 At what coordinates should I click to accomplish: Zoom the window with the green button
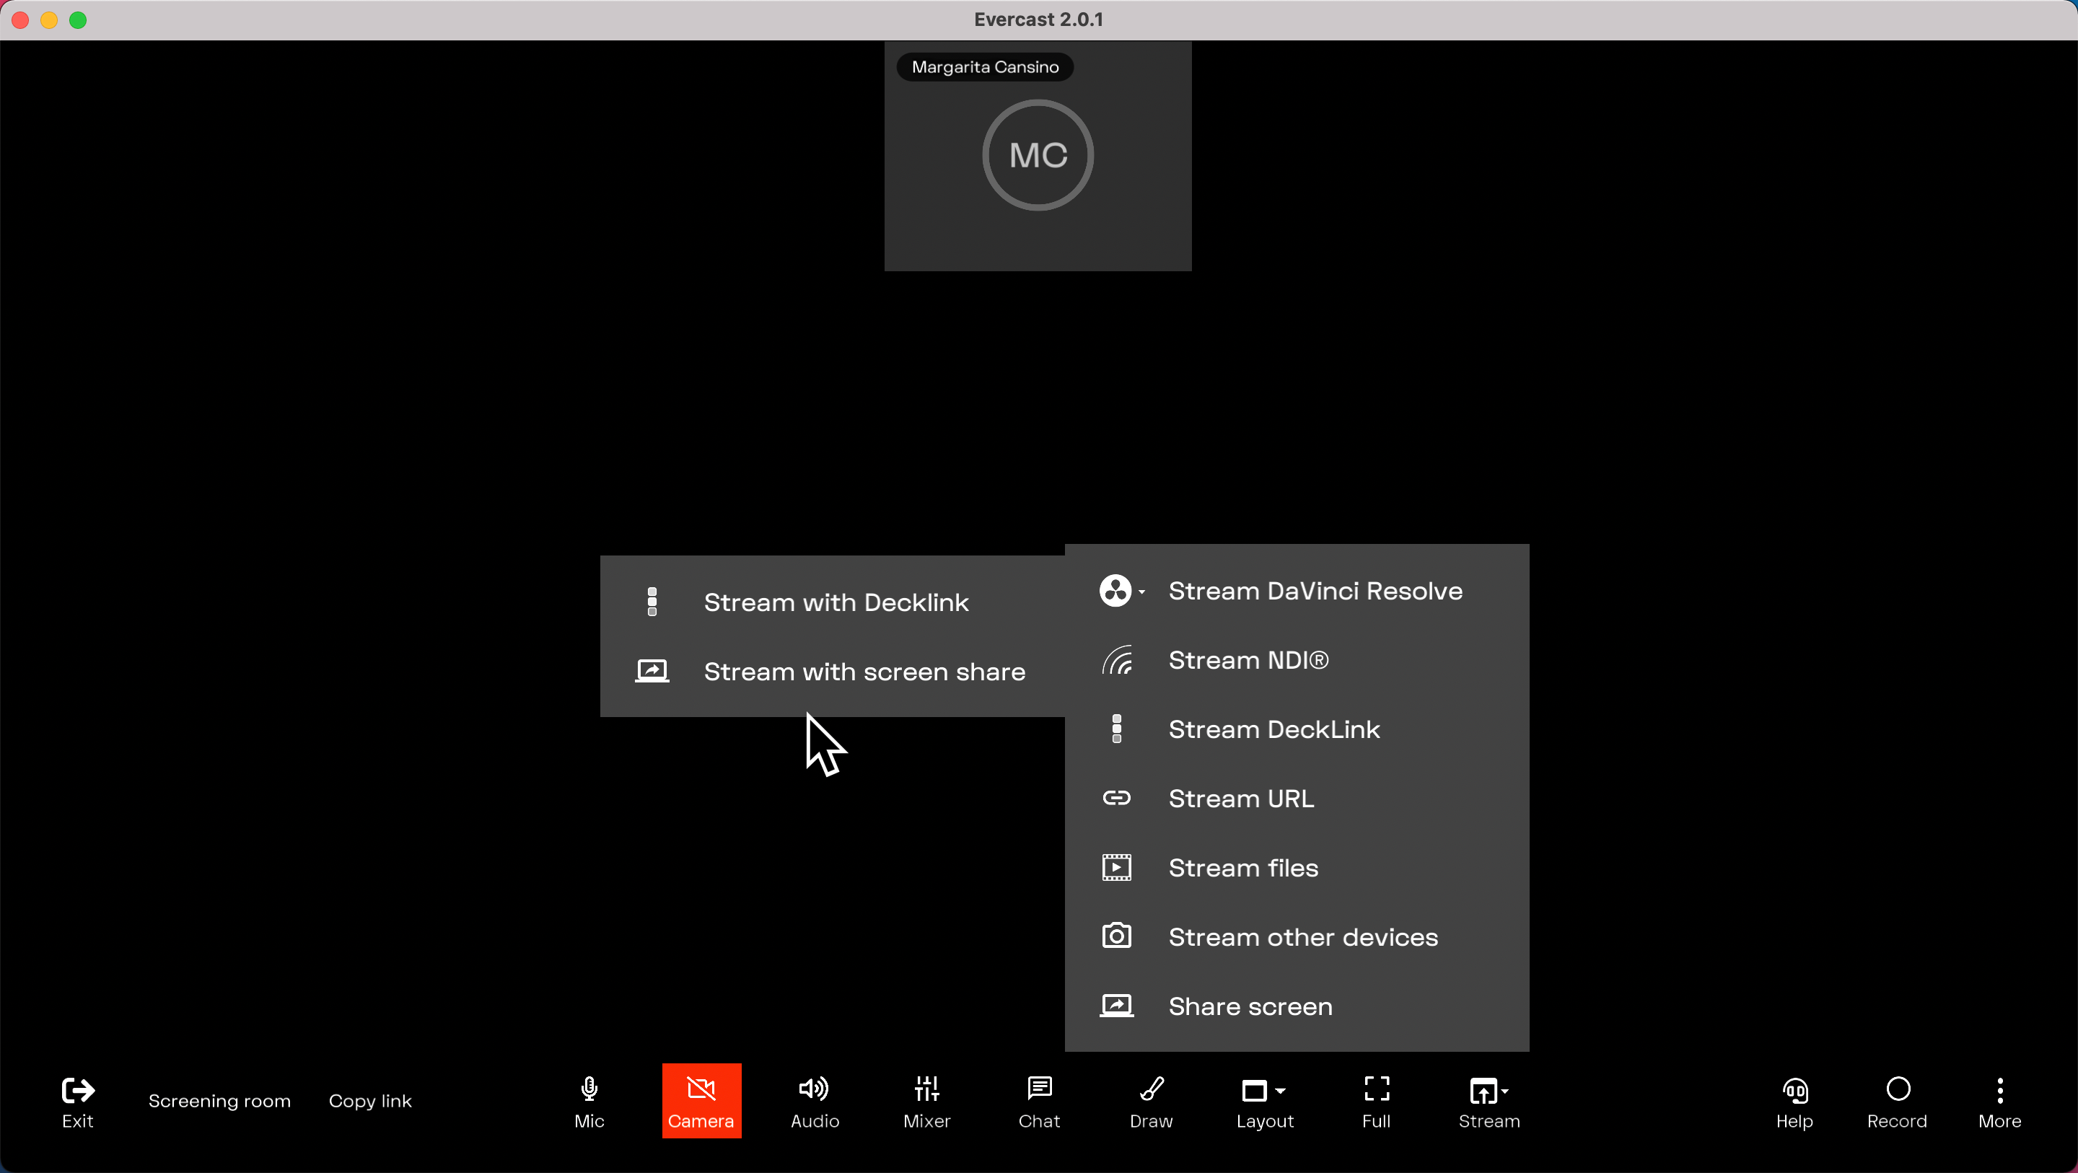point(78,19)
